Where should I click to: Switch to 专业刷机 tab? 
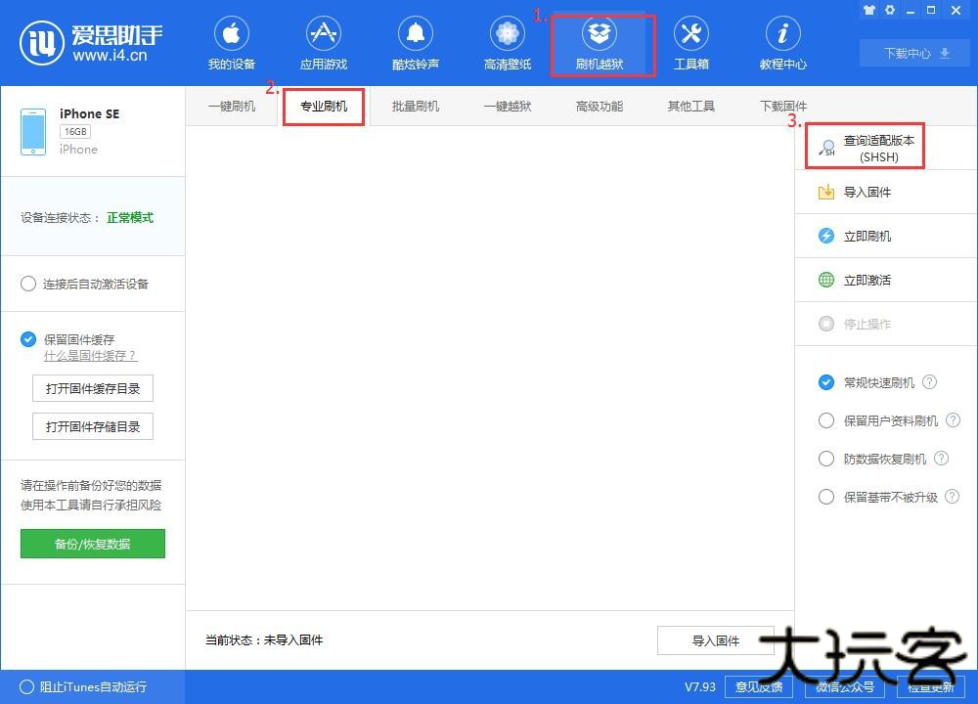[323, 106]
